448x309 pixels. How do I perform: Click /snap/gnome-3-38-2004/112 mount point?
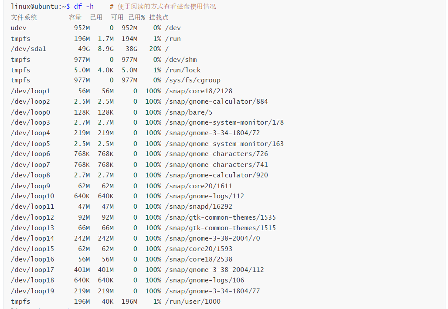(214, 270)
